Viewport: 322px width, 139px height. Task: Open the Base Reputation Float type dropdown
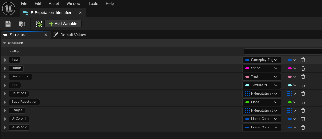coord(262,102)
